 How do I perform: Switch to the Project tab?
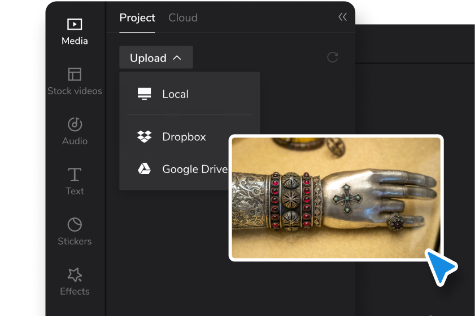click(137, 18)
